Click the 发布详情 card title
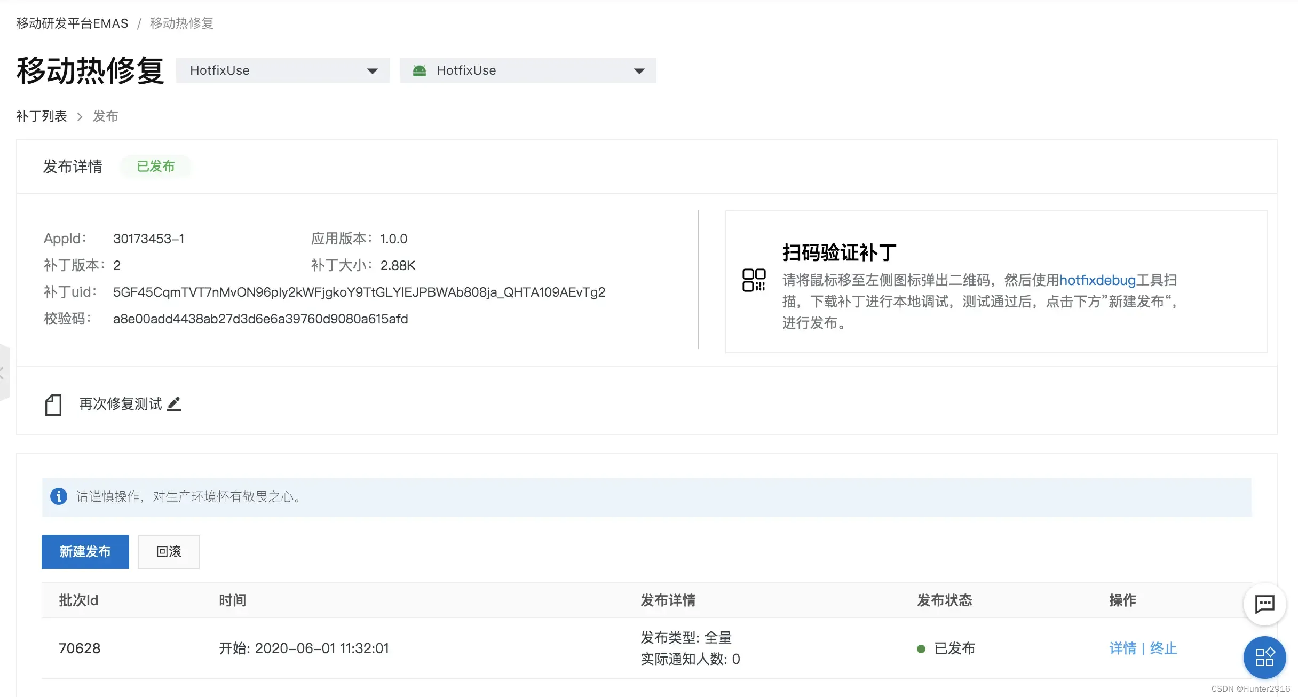 pos(73,167)
